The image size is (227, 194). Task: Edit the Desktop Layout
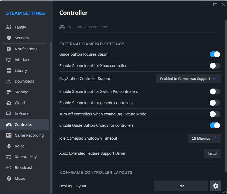[x=181, y=186]
